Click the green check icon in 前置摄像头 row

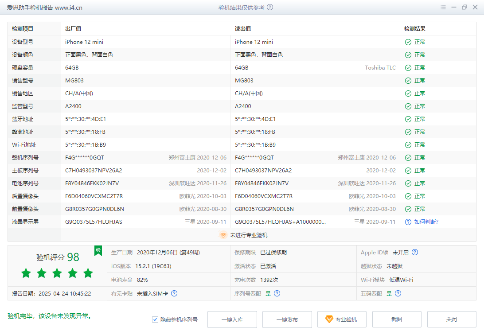(x=408, y=209)
